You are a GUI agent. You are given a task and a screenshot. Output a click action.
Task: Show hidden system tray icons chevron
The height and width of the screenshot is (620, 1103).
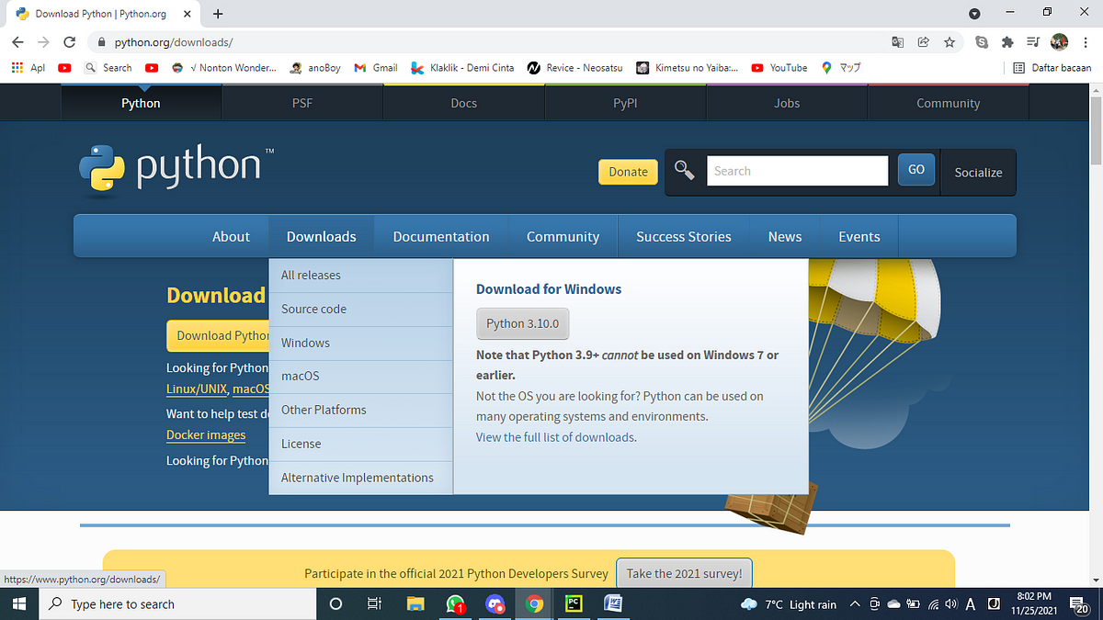tap(855, 604)
